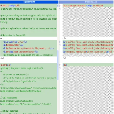Click the 'What is Crawljax?' heading line
The image size is (114, 114).
pyautogui.click(x=10, y=6)
